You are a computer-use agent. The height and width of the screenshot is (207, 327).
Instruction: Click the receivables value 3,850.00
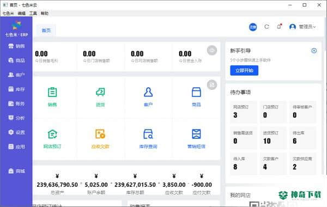[174, 185]
